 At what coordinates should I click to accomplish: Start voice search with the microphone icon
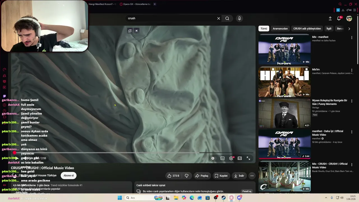click(x=239, y=19)
